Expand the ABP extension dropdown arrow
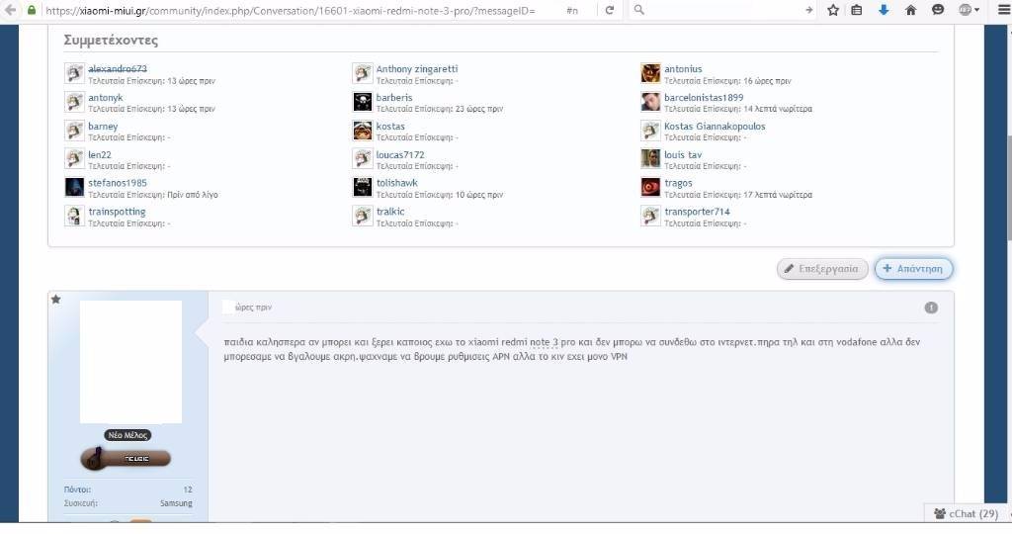Viewport: 1012px width, 534px height. click(x=977, y=10)
